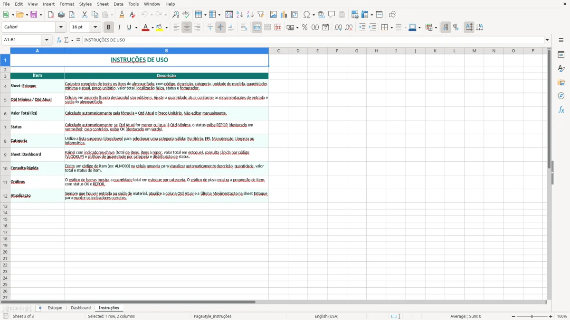Insert pivot table icon
Image resolution: width=570 pixels, height=320 pixels.
tap(294, 15)
